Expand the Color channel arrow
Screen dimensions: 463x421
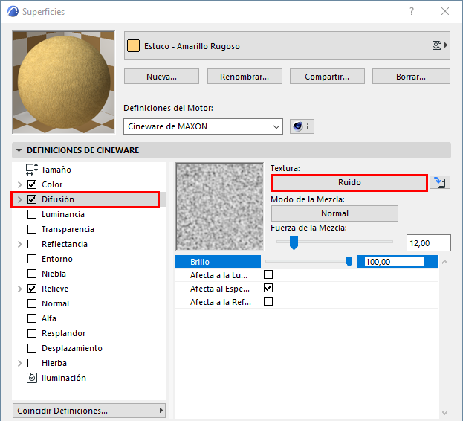20,184
